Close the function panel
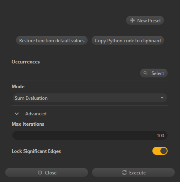This screenshot has width=180, height=182. [46, 172]
